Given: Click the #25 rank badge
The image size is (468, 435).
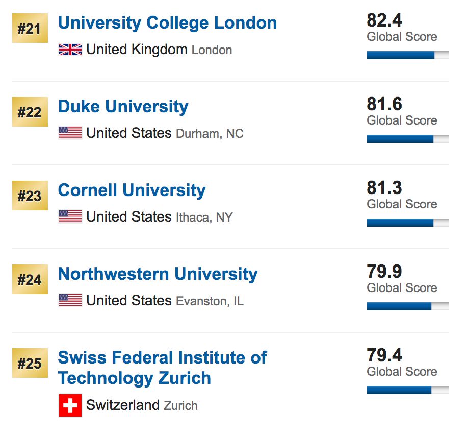Looking at the screenshot, I should pos(30,363).
